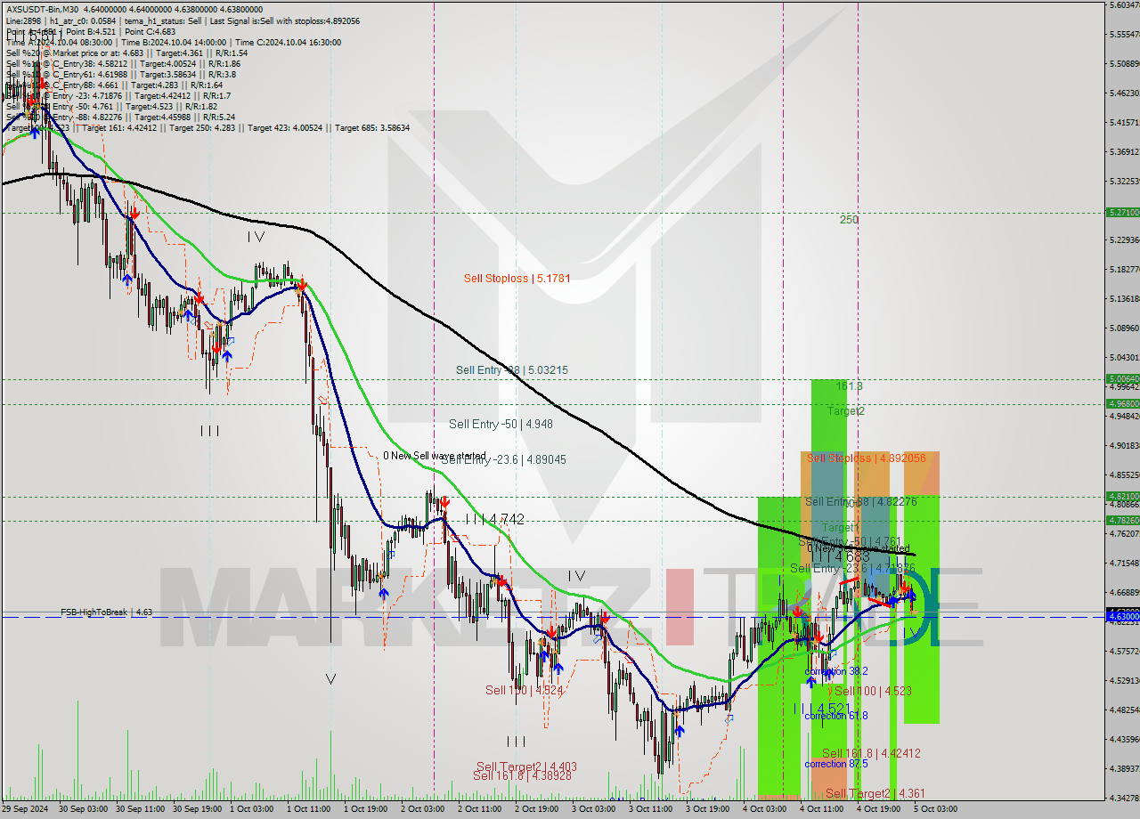
Task: Click the 'Sell Entry -88 | 5.03215' label
Action: [x=512, y=370]
